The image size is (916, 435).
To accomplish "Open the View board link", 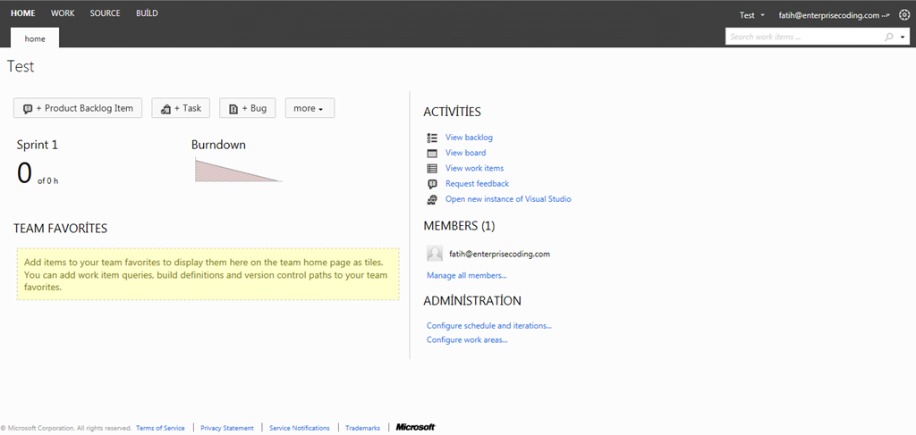I will [x=465, y=153].
